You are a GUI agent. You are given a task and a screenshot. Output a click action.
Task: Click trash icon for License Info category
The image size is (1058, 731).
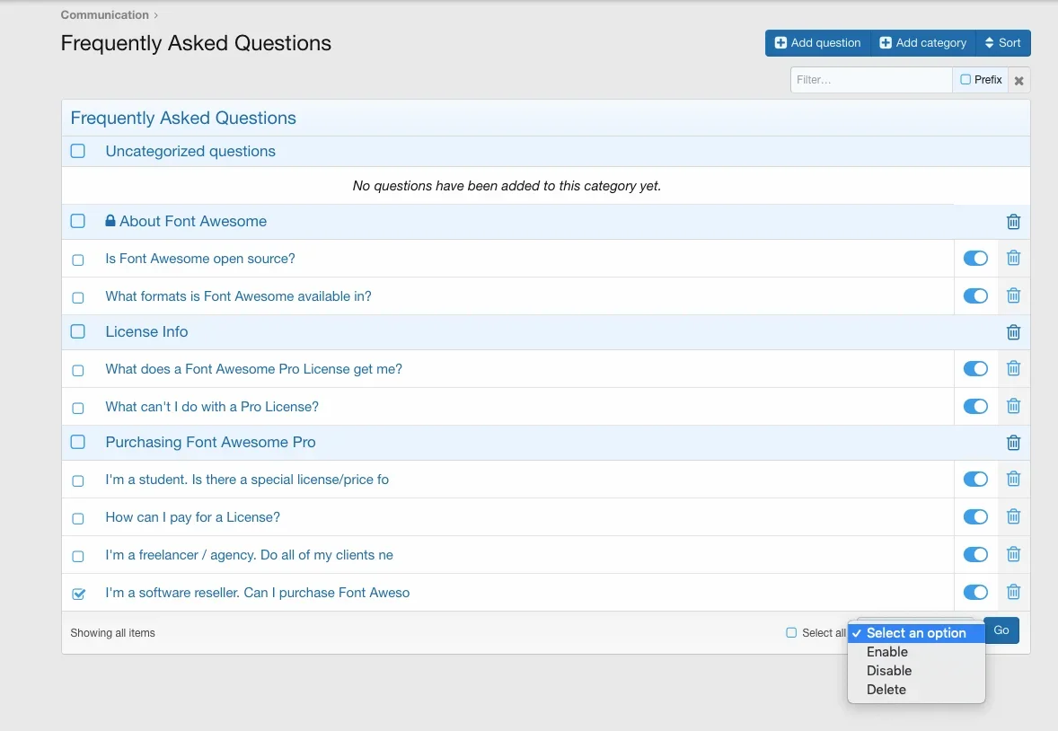[x=1013, y=332]
